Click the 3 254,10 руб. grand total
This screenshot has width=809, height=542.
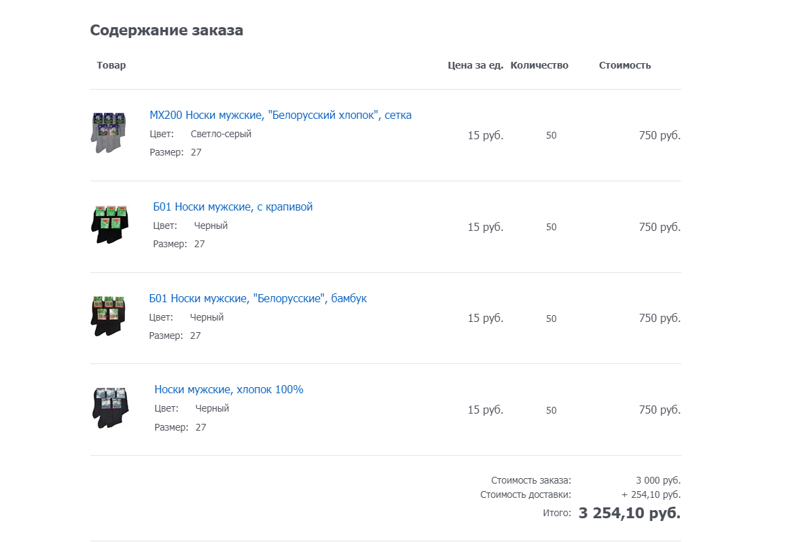[x=629, y=513]
